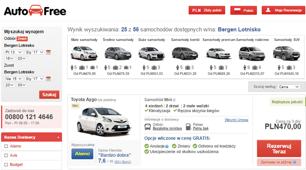Click the Średnie samochody category label
306x170 pixels.
[x=118, y=40]
